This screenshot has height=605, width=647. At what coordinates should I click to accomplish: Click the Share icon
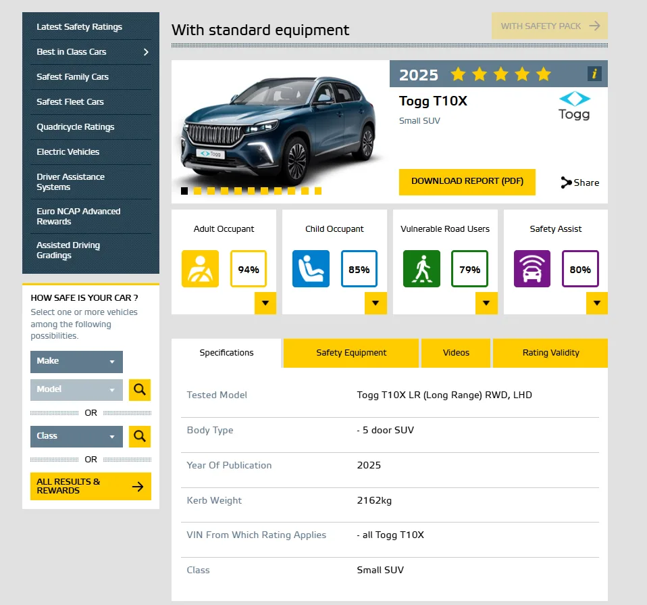tap(566, 183)
